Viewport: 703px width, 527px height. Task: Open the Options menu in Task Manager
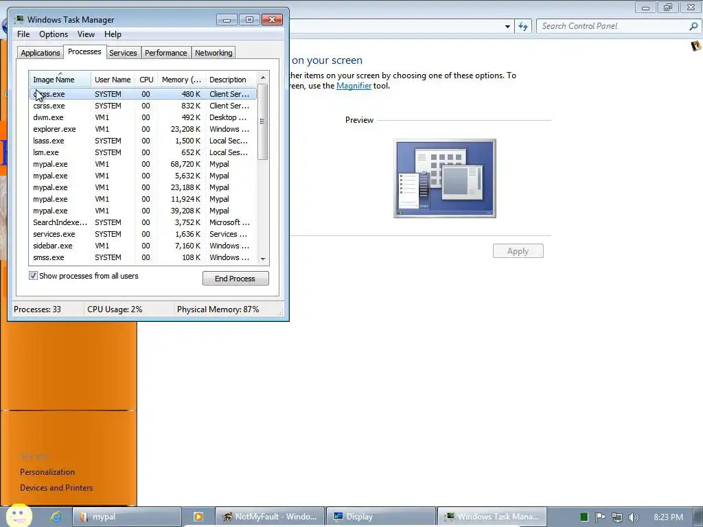click(x=54, y=34)
